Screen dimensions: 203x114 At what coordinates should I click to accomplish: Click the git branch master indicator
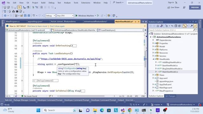(x=157, y=104)
